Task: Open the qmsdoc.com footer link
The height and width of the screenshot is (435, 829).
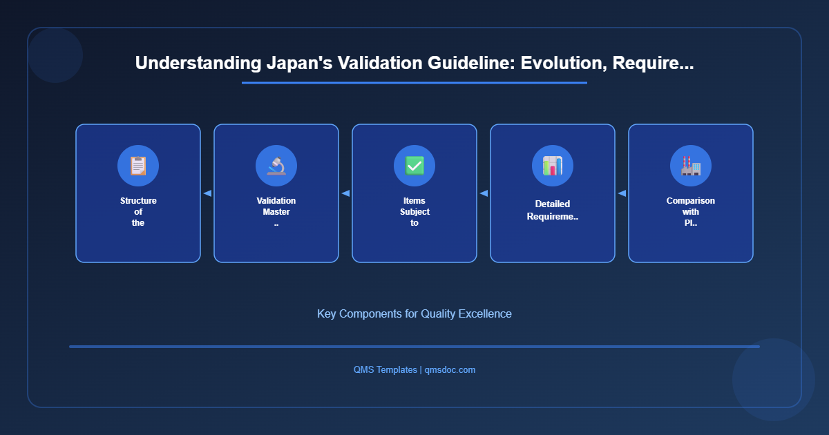Action: tap(449, 369)
